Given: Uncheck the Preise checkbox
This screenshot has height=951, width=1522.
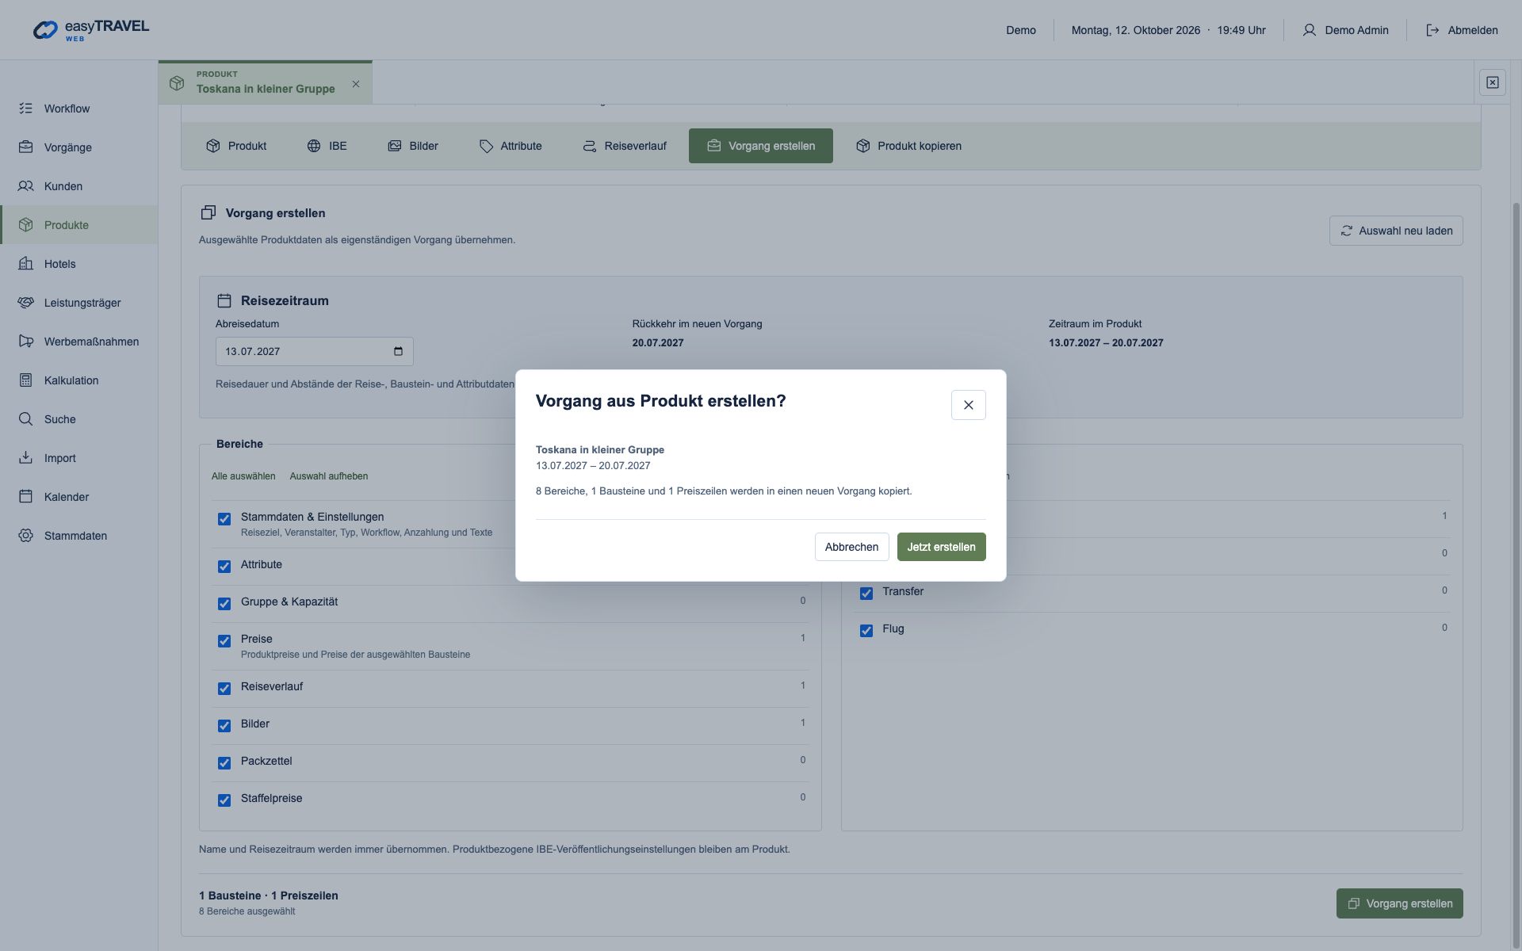Looking at the screenshot, I should pyautogui.click(x=224, y=641).
